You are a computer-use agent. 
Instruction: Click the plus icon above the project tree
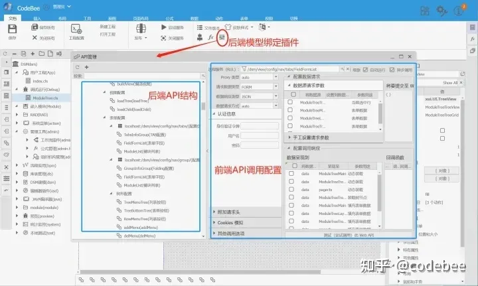click(x=33, y=54)
